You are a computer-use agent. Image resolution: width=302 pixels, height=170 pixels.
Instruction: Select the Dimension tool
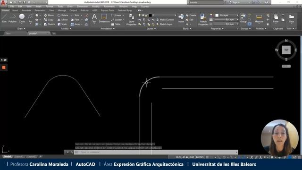pyautogui.click(x=104, y=18)
